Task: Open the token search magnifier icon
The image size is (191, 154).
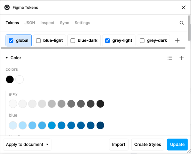Action: pos(182,23)
